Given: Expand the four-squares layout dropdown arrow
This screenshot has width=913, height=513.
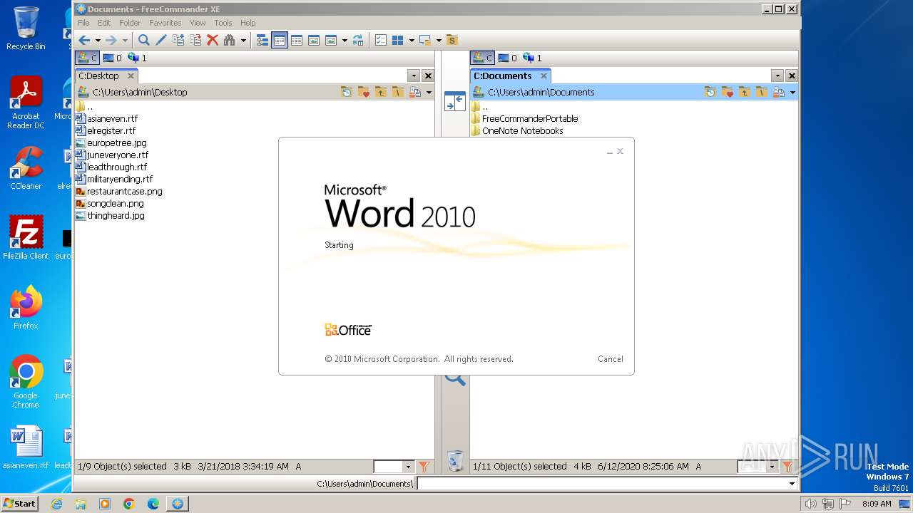Looking at the screenshot, I should pos(412,41).
